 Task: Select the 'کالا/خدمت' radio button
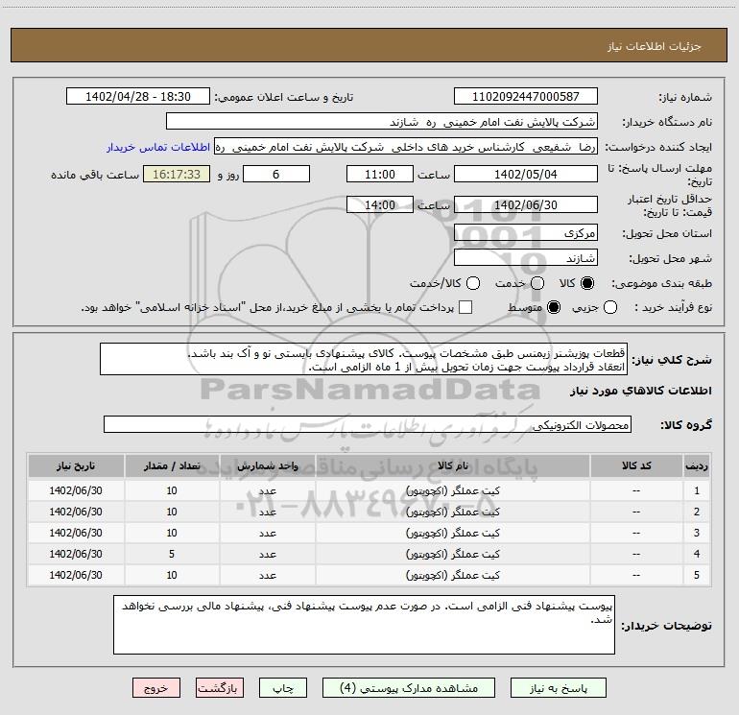[473, 283]
